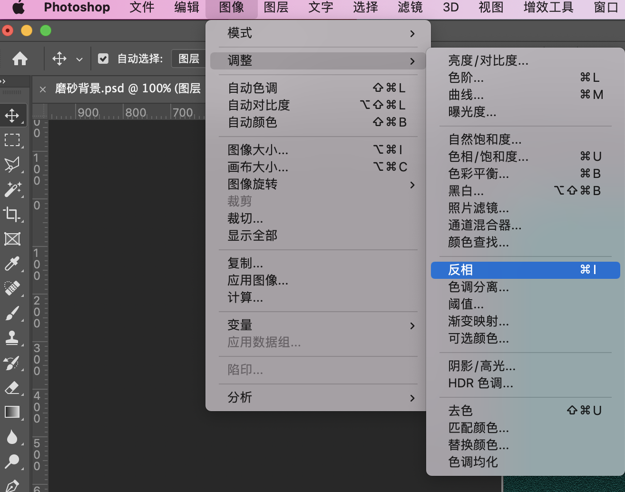Select the Polygonal Lasso tool
Image resolution: width=625 pixels, height=492 pixels.
(x=12, y=165)
